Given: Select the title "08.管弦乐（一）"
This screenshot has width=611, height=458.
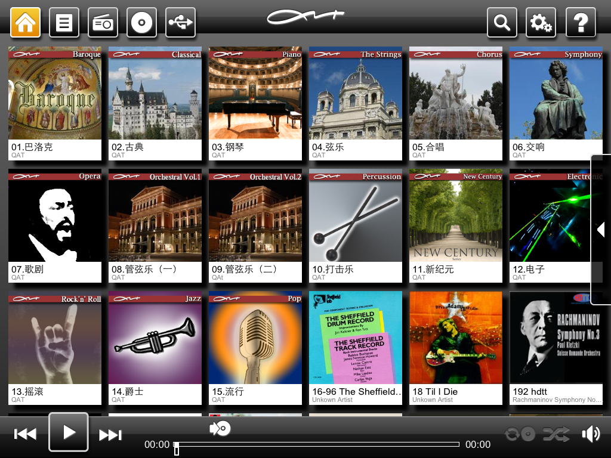Looking at the screenshot, I should [144, 269].
